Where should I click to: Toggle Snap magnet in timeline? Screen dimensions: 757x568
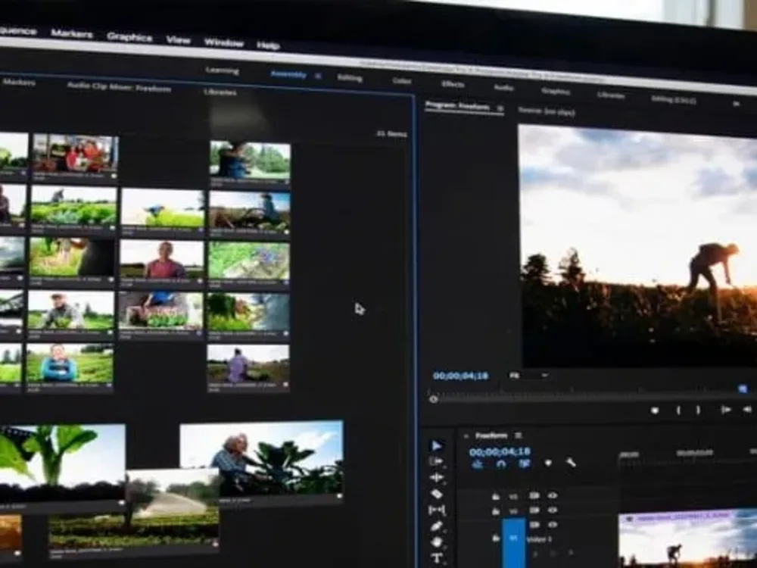click(501, 463)
